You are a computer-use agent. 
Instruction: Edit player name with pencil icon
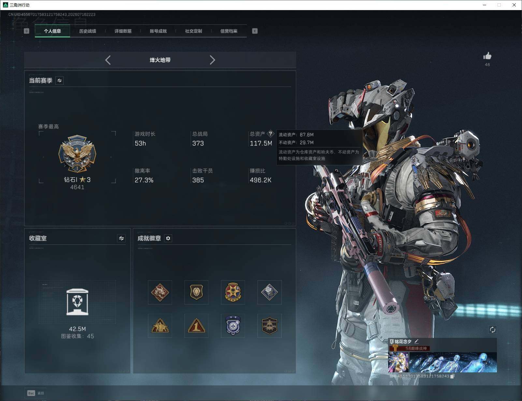click(416, 341)
